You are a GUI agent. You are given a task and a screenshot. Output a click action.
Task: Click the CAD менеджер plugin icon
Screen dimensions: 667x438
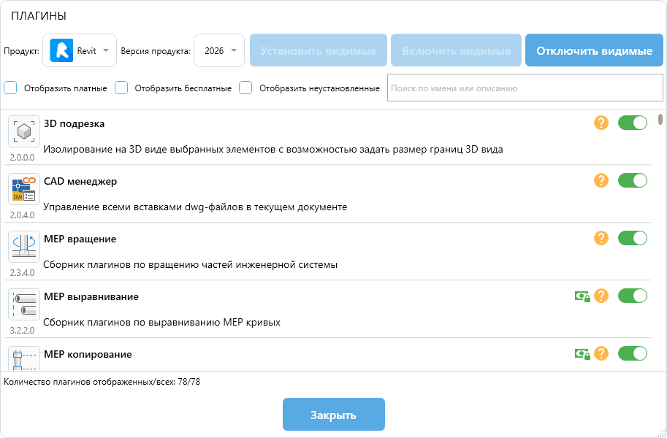click(24, 188)
